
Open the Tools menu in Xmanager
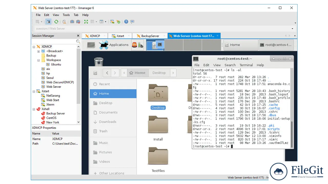[x=66, y=15]
